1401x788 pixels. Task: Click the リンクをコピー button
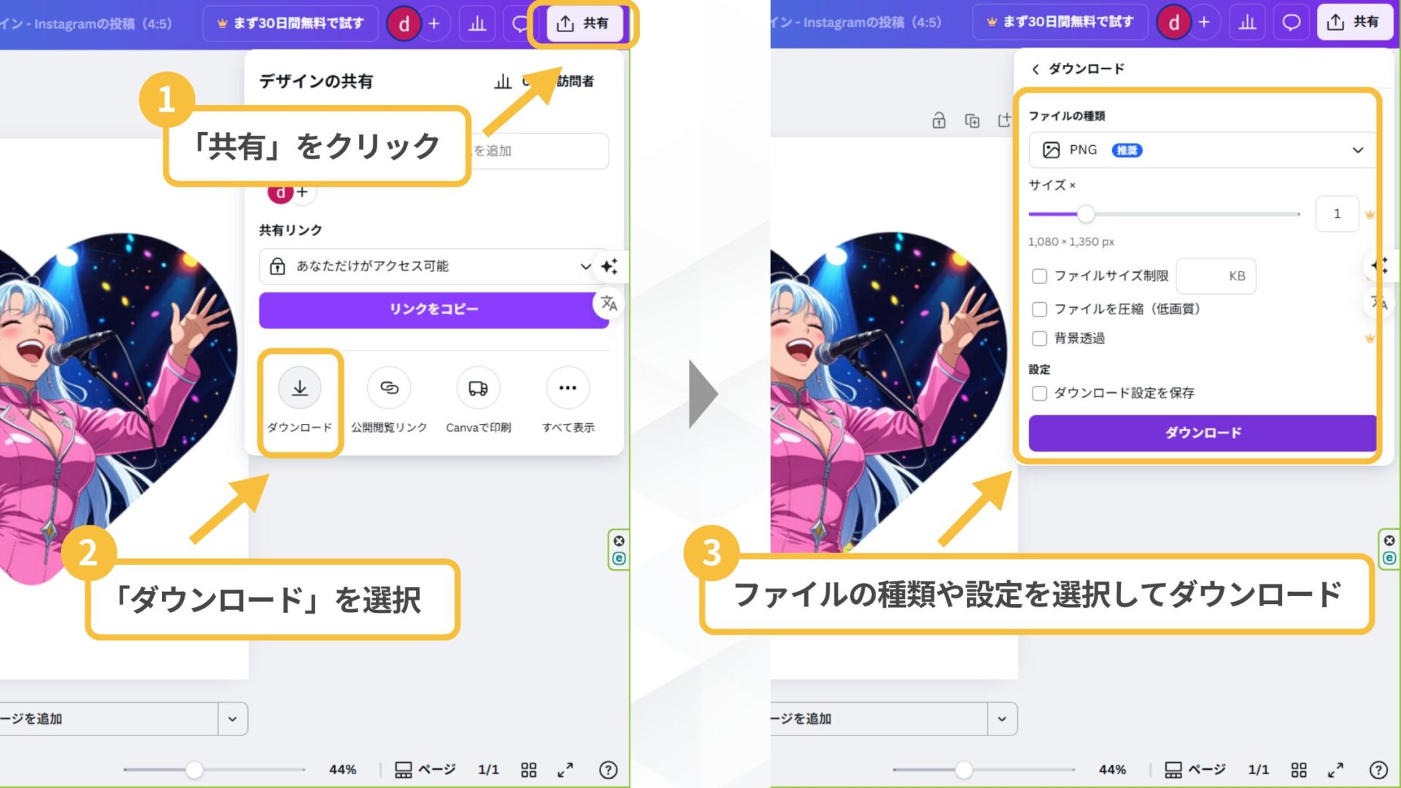(433, 309)
